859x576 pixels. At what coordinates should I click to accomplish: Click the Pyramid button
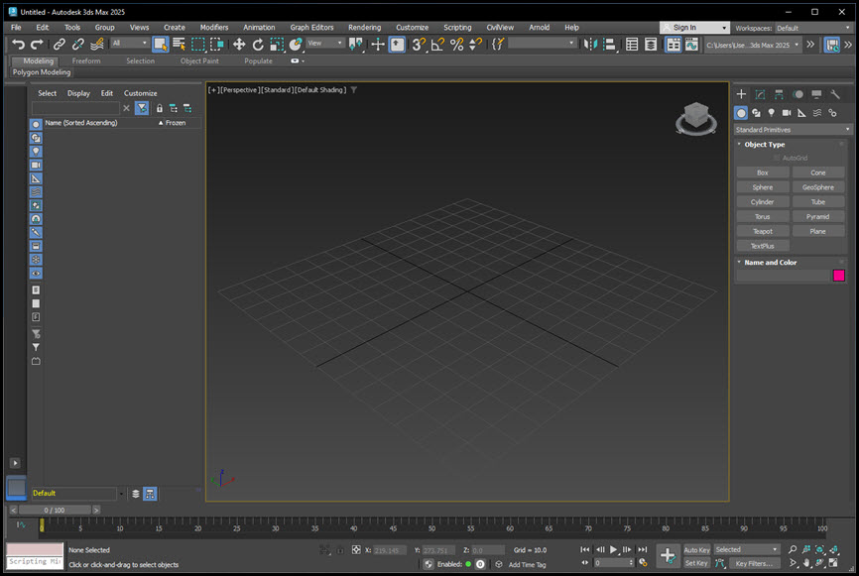click(818, 217)
